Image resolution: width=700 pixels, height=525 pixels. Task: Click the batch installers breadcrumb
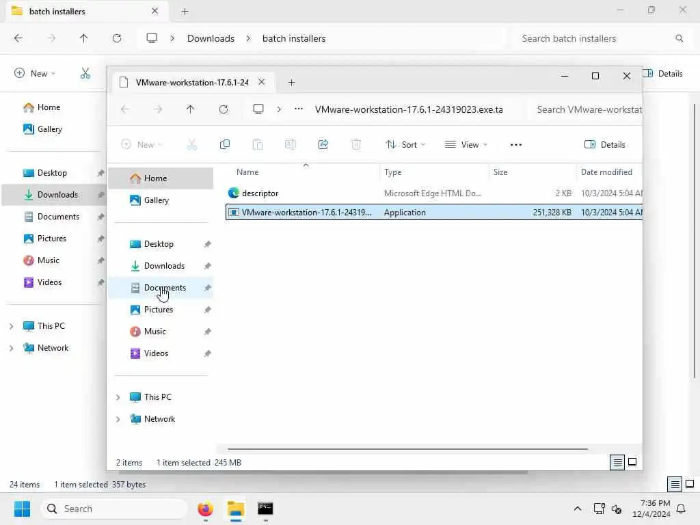pos(294,38)
